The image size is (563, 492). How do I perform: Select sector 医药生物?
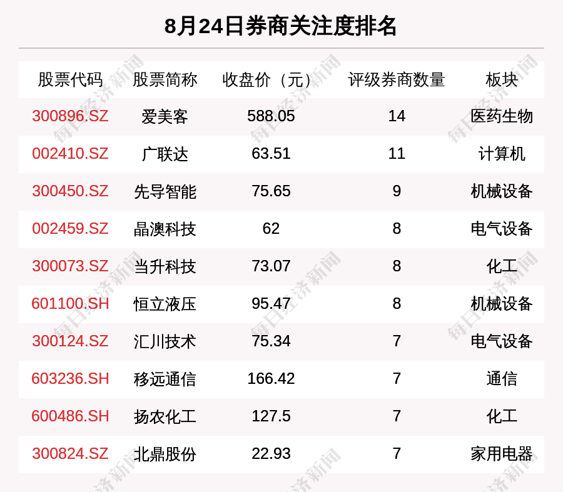pos(502,116)
